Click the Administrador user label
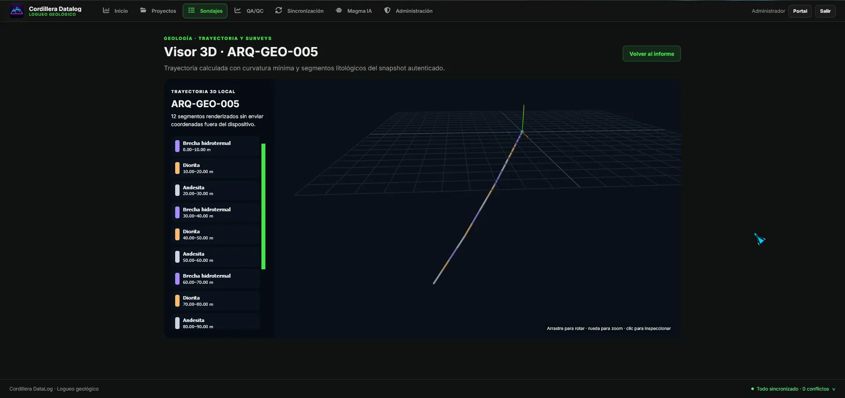The width and height of the screenshot is (845, 398). [x=768, y=11]
